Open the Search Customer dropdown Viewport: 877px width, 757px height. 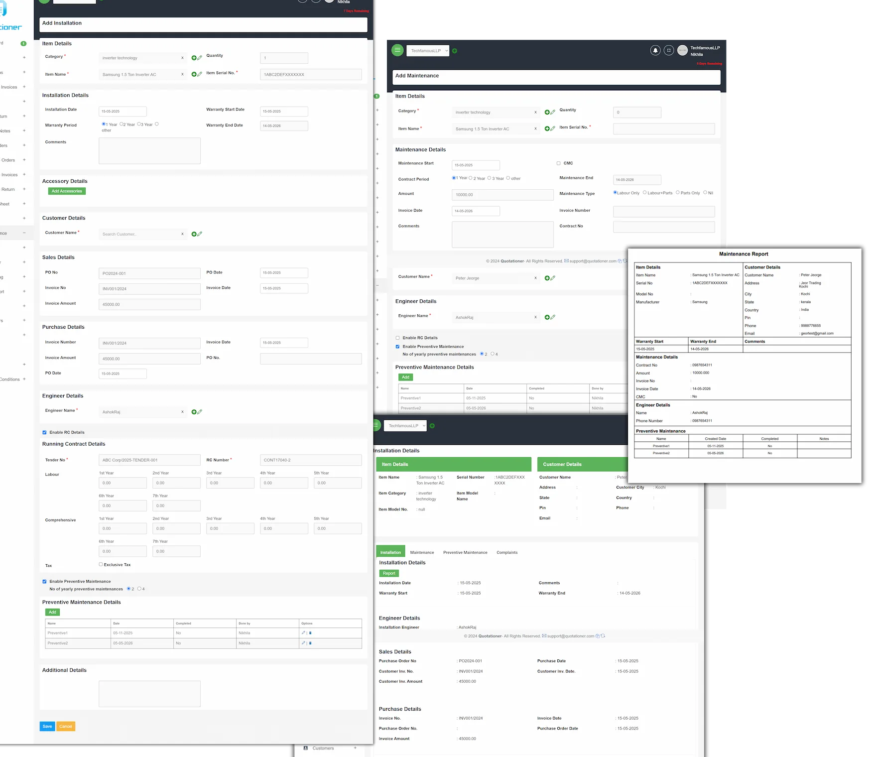click(142, 234)
